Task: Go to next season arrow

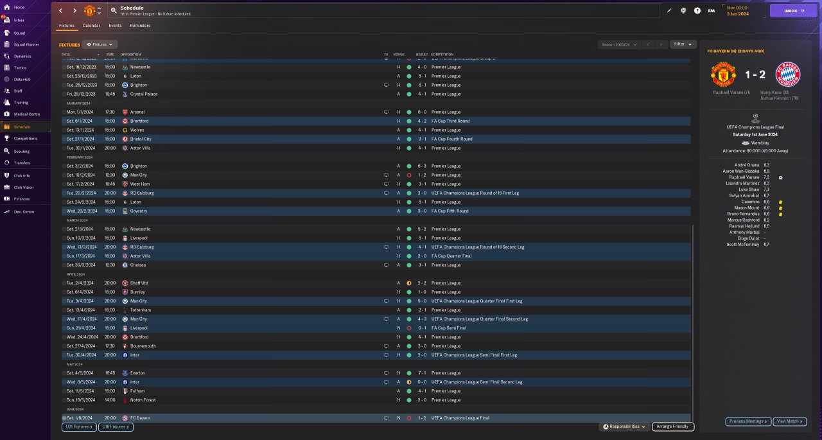Action: click(661, 44)
